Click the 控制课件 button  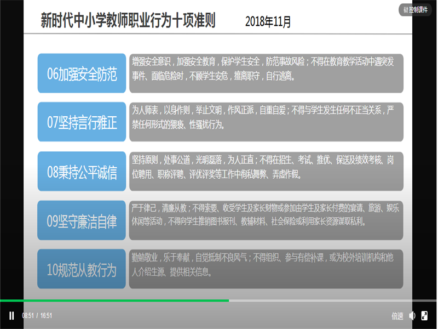point(416,10)
